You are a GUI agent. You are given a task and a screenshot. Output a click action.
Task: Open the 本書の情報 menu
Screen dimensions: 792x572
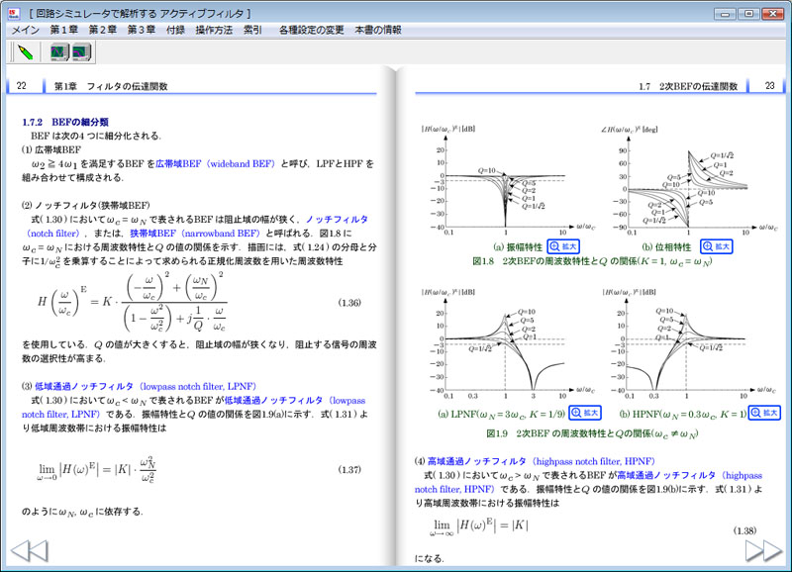[x=378, y=30]
